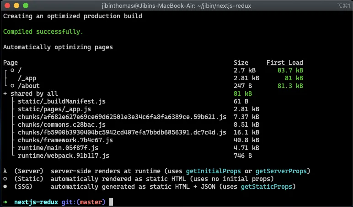353x207 pixels.
Task: Click 'static/_buildManifest.js' file entry
Action: [62, 101]
